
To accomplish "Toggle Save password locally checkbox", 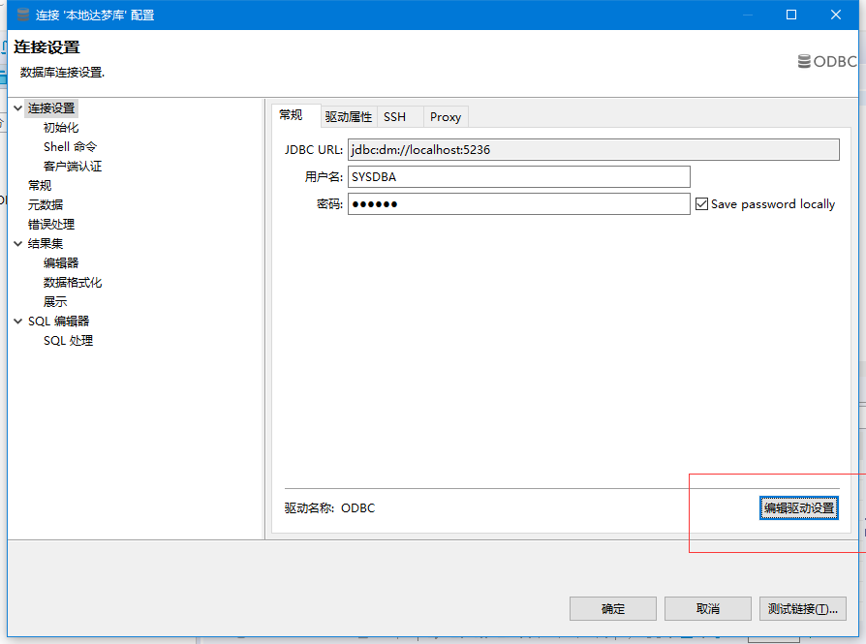I will click(x=701, y=203).
